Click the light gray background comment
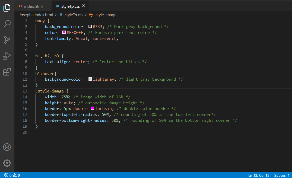Image resolution: width=292 pixels, height=178 pixels. (x=151, y=79)
